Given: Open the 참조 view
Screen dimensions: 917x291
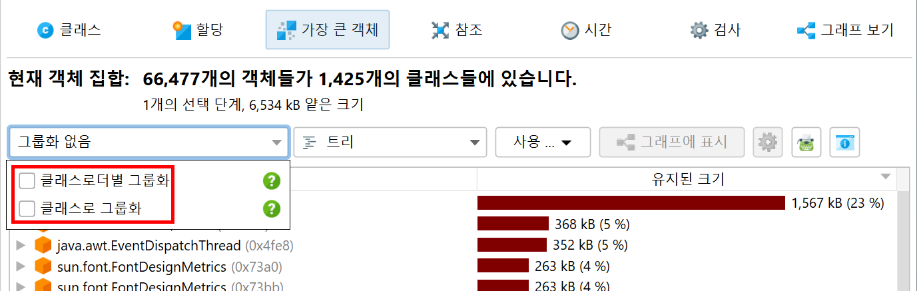Looking at the screenshot, I should [456, 30].
